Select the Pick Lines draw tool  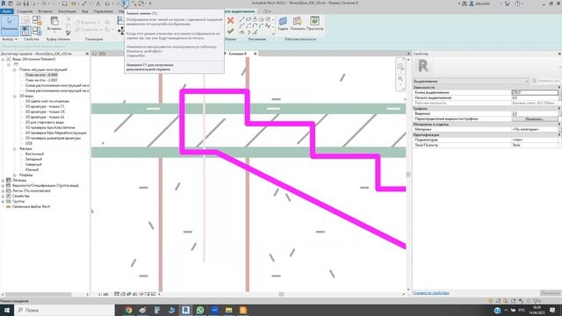255,32
